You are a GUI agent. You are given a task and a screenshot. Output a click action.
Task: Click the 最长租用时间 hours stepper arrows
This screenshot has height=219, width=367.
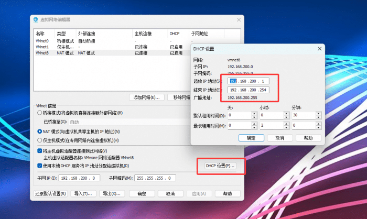click(287, 126)
